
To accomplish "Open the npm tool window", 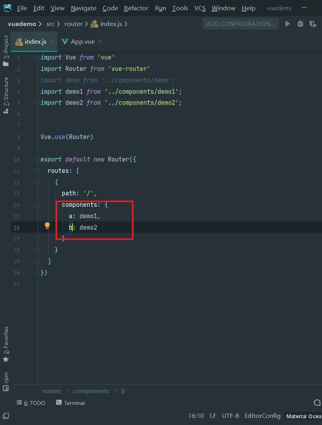I will [x=6, y=382].
